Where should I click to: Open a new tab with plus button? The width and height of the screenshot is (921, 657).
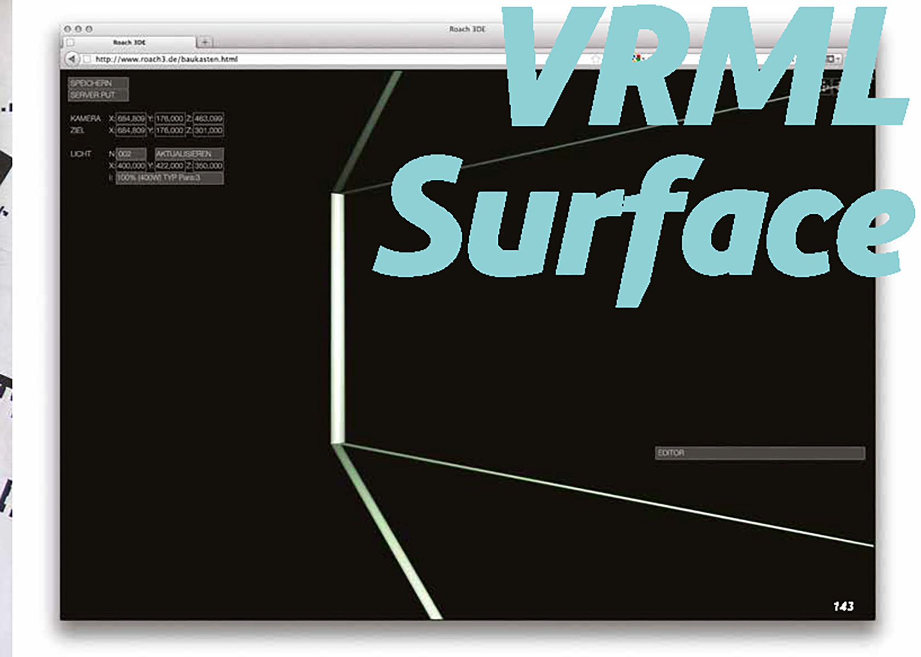coord(205,42)
